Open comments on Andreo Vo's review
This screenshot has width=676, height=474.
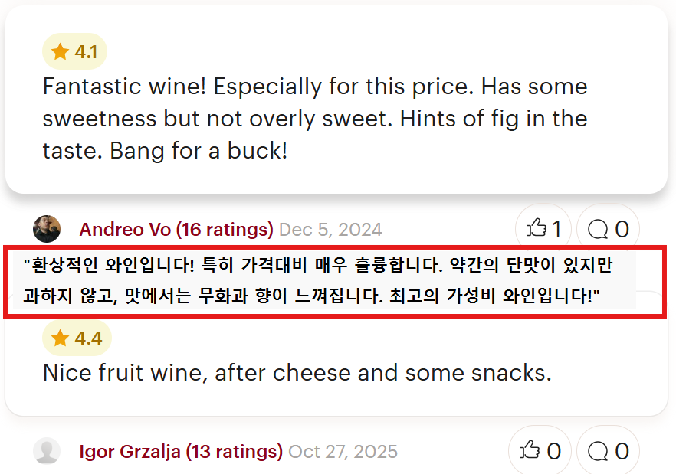tap(598, 228)
